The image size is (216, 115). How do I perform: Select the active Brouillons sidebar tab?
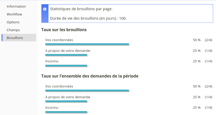tap(15, 38)
